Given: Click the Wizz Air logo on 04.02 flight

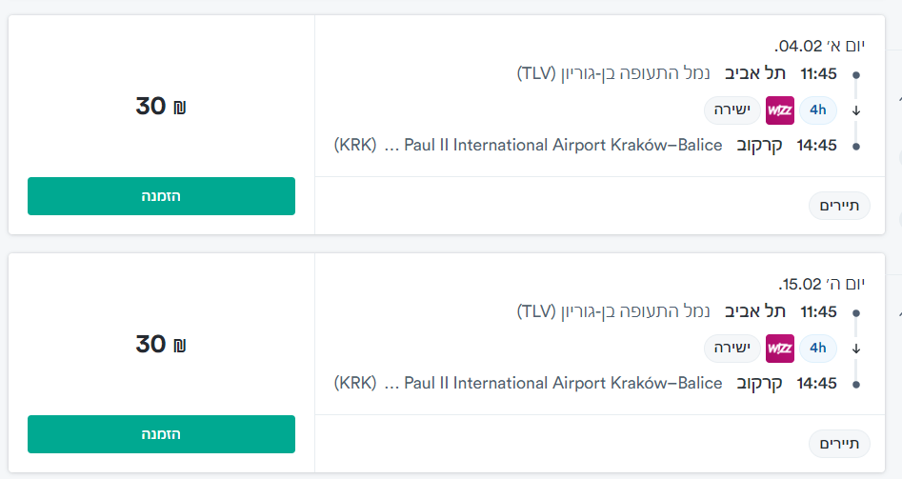Looking at the screenshot, I should pyautogui.click(x=779, y=110).
